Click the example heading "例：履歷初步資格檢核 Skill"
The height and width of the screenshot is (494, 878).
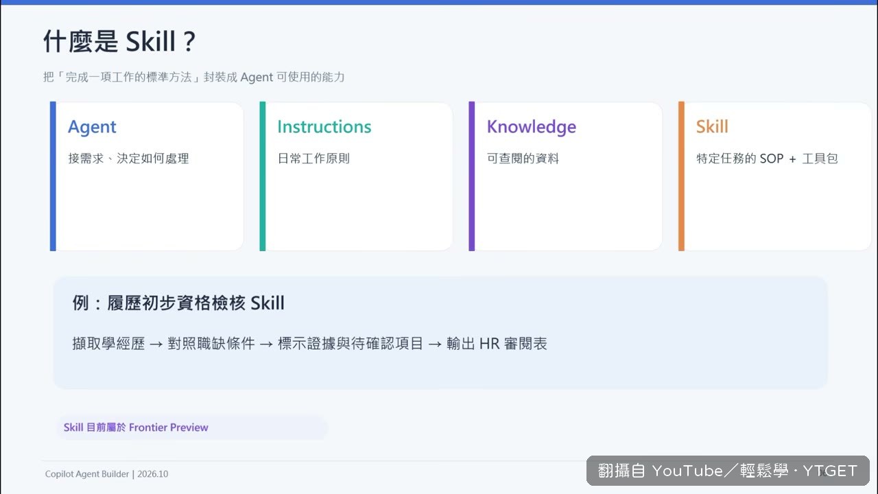pos(178,303)
